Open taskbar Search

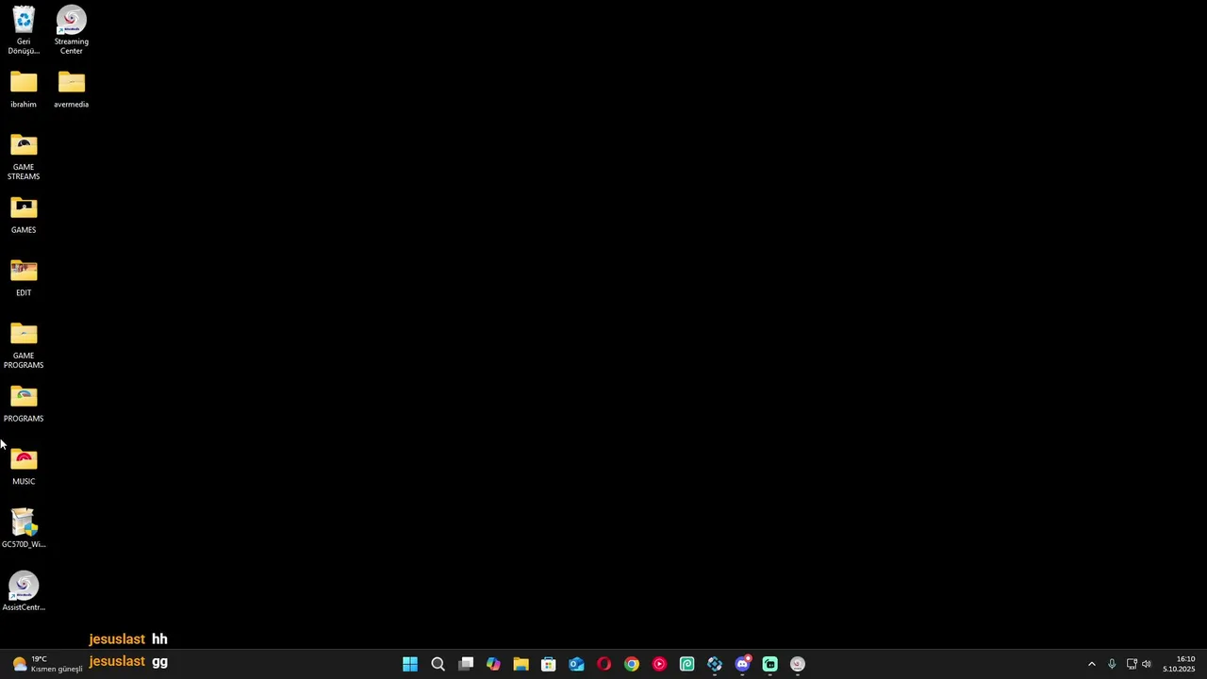[x=438, y=664]
